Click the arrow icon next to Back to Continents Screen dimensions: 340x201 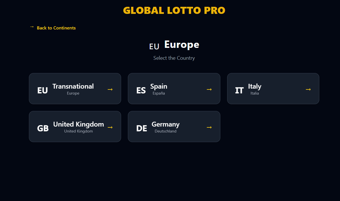coord(31,27)
